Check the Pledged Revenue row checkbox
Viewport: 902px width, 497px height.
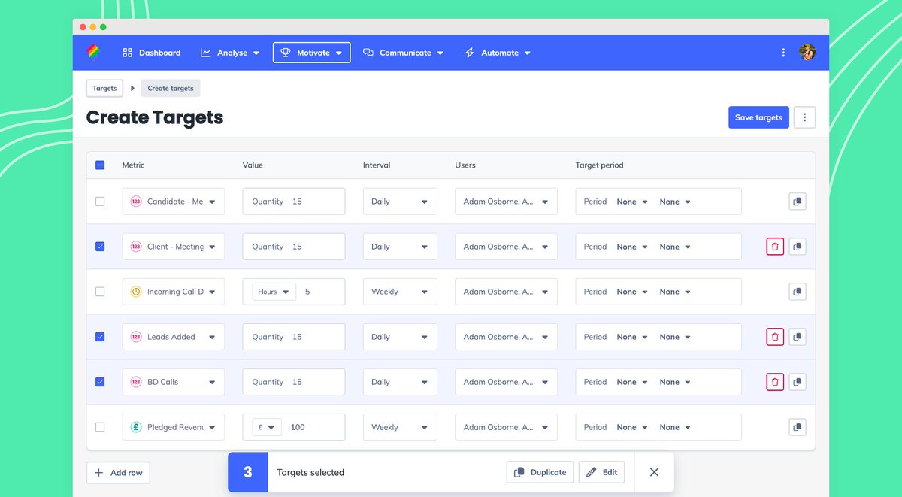pyautogui.click(x=100, y=427)
